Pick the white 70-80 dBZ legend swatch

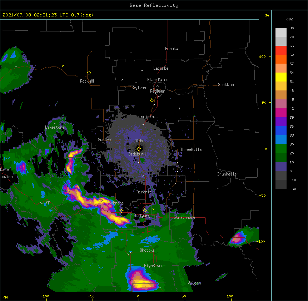tap(281, 33)
